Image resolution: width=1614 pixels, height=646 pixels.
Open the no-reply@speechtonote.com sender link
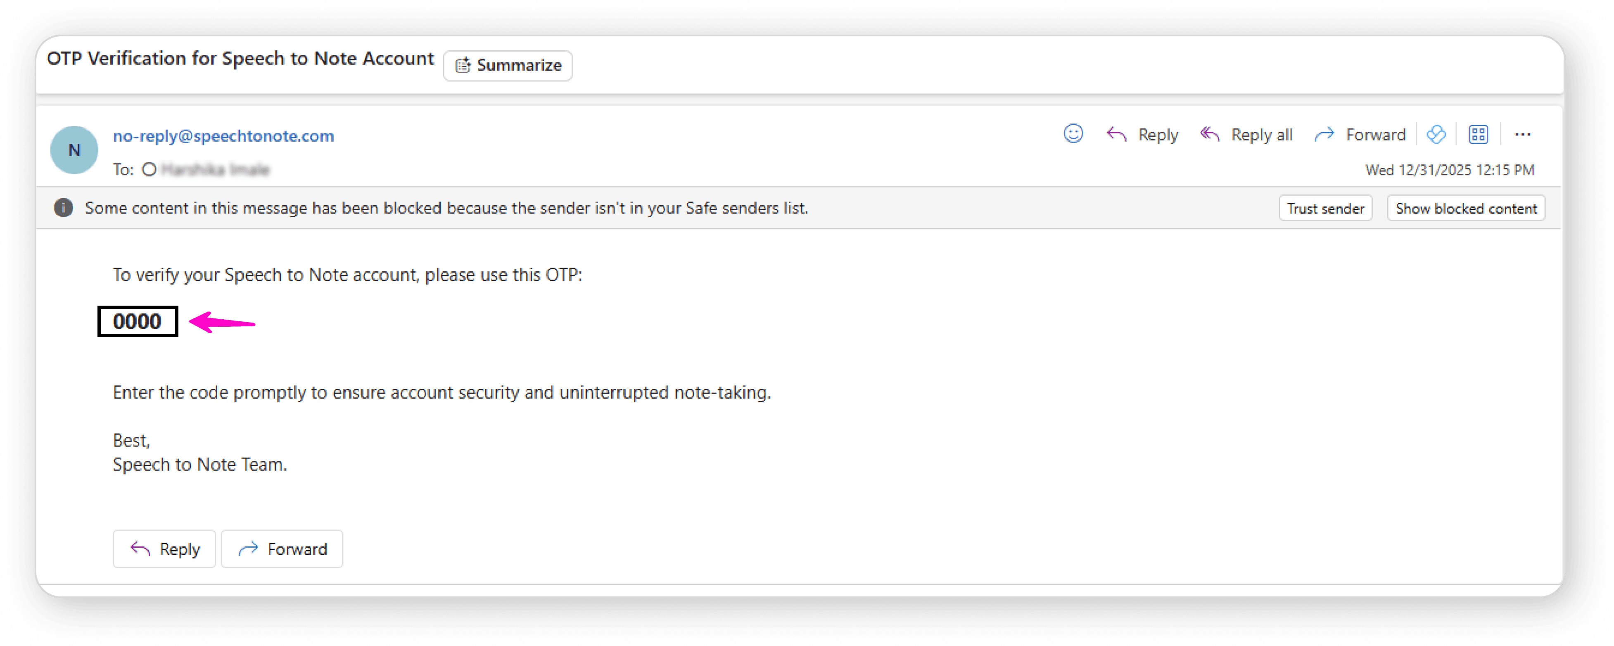point(223,136)
